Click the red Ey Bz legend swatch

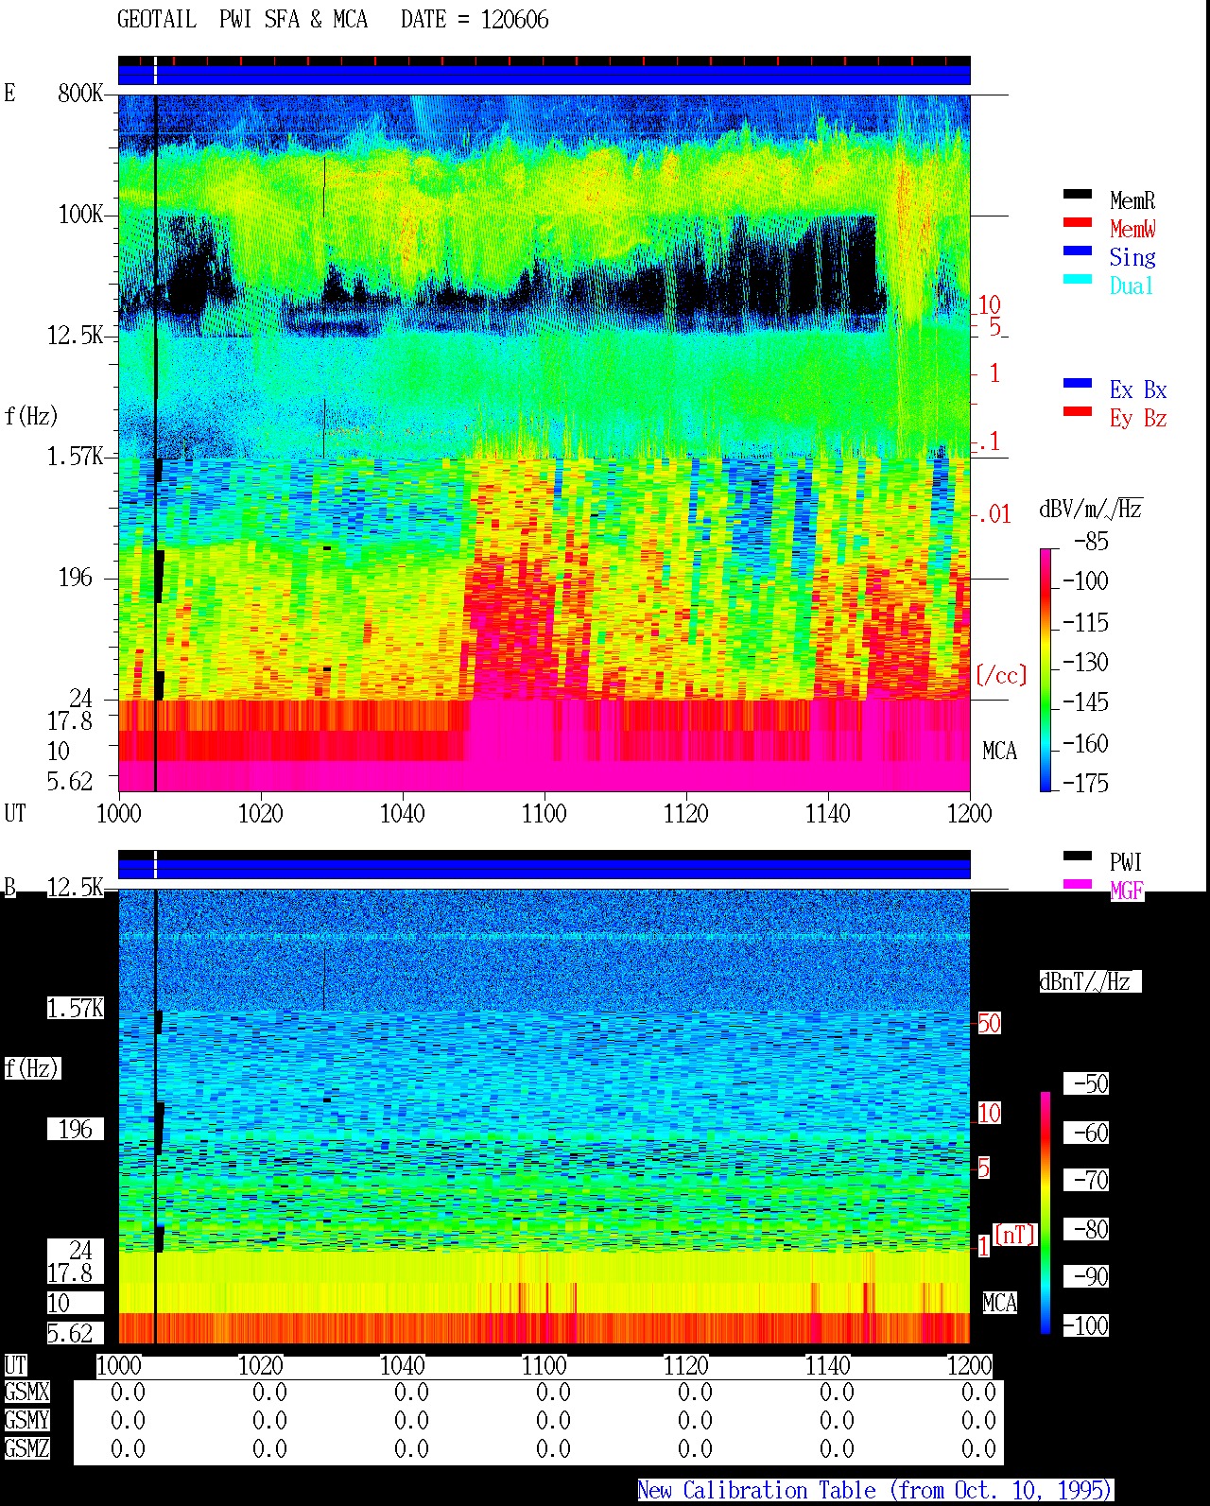(x=1078, y=412)
